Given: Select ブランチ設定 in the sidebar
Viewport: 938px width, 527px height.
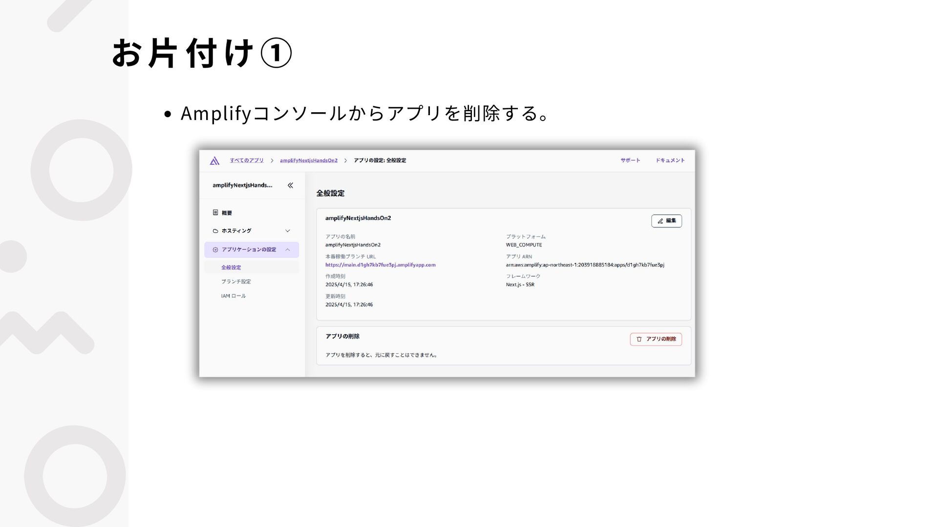Looking at the screenshot, I should [x=236, y=282].
